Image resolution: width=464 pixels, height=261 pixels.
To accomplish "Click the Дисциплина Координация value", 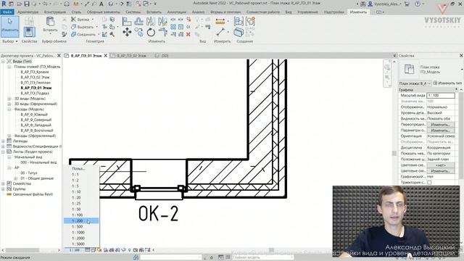I will click(x=441, y=148).
